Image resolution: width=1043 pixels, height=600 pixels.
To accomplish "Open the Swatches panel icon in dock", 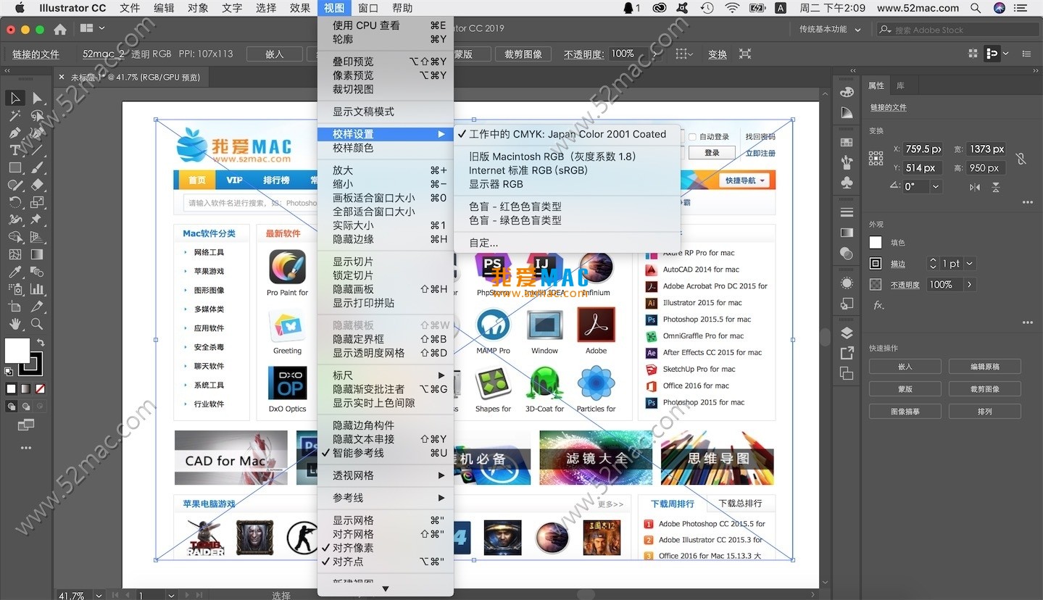I will point(847,142).
